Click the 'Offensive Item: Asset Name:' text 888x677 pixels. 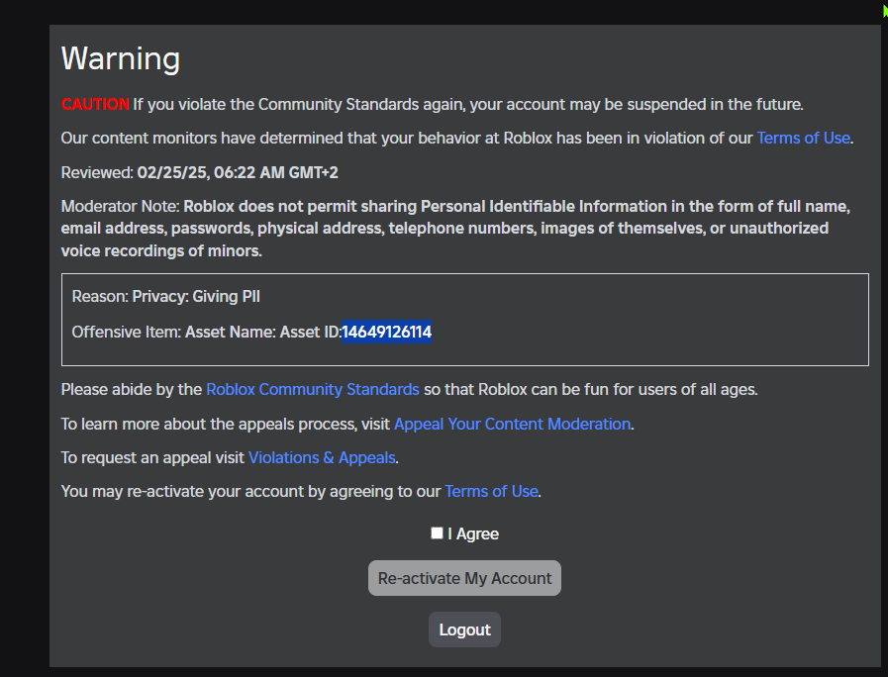(x=174, y=332)
